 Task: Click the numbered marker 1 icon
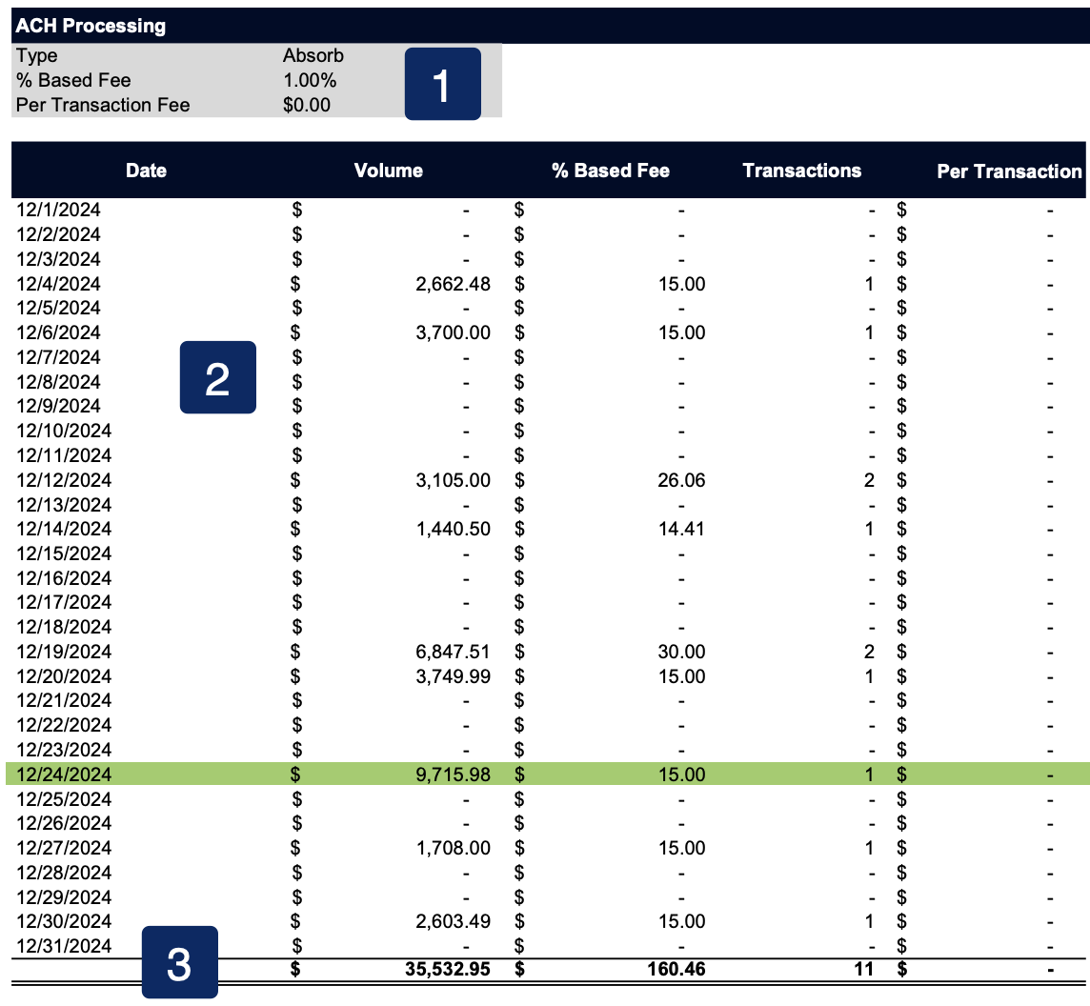coord(441,83)
